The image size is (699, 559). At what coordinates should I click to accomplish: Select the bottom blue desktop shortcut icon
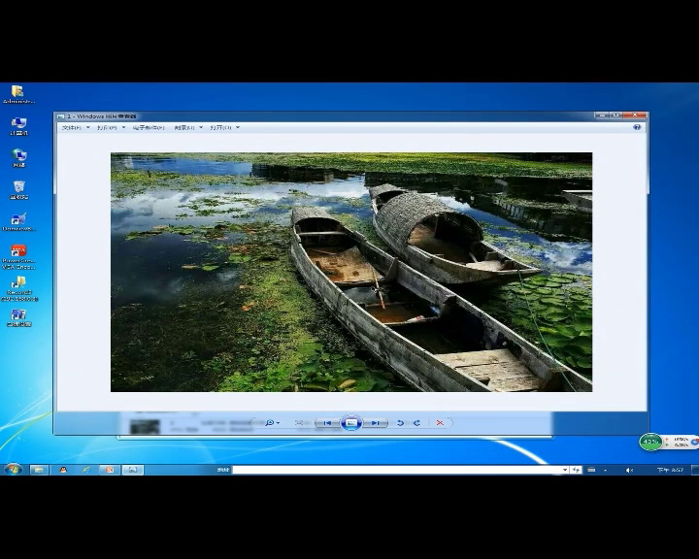(x=18, y=318)
